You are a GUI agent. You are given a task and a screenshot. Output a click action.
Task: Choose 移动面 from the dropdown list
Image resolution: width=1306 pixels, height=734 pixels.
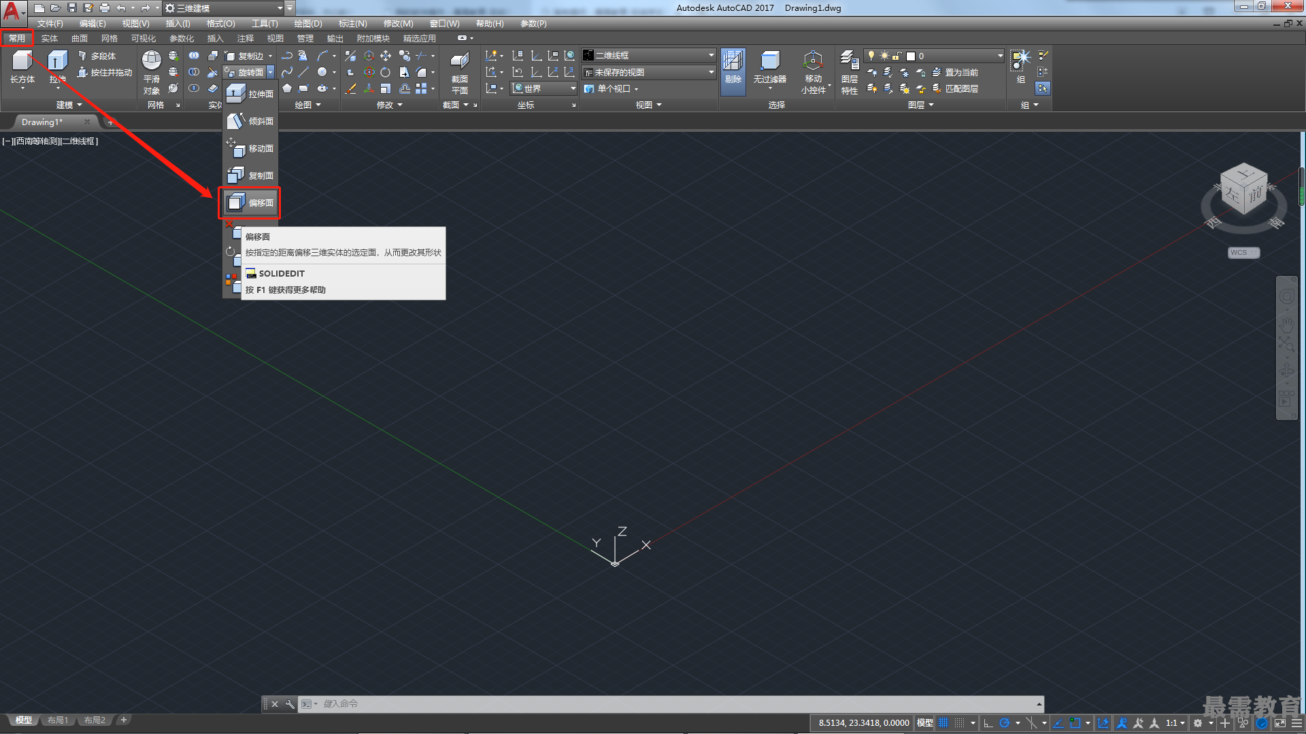coord(250,148)
